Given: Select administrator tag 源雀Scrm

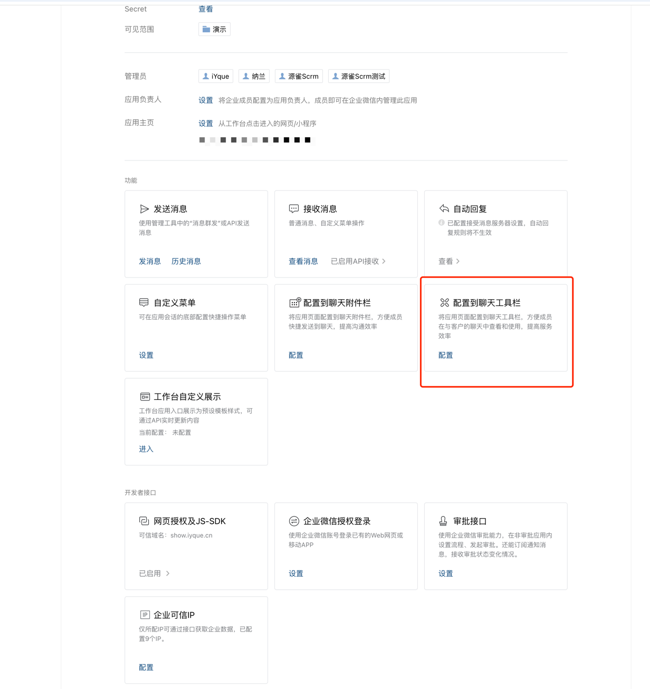Looking at the screenshot, I should (299, 76).
